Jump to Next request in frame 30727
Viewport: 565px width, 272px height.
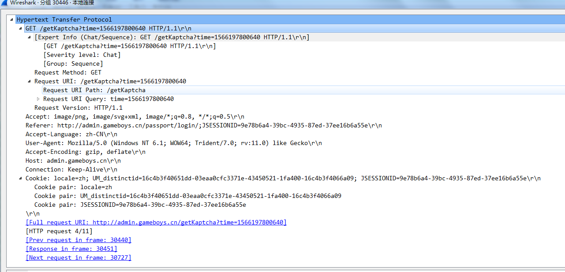click(79, 258)
